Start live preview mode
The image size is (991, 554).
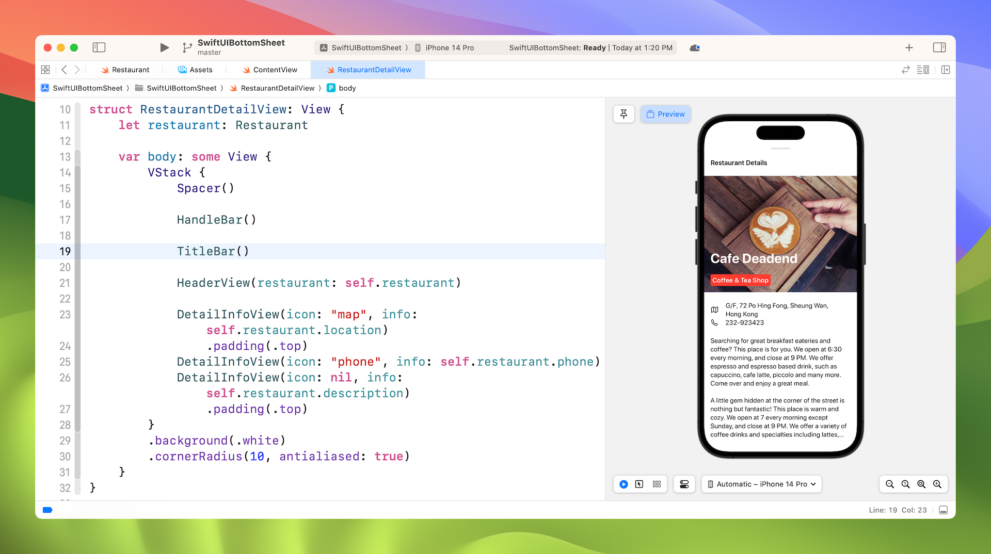pyautogui.click(x=624, y=484)
